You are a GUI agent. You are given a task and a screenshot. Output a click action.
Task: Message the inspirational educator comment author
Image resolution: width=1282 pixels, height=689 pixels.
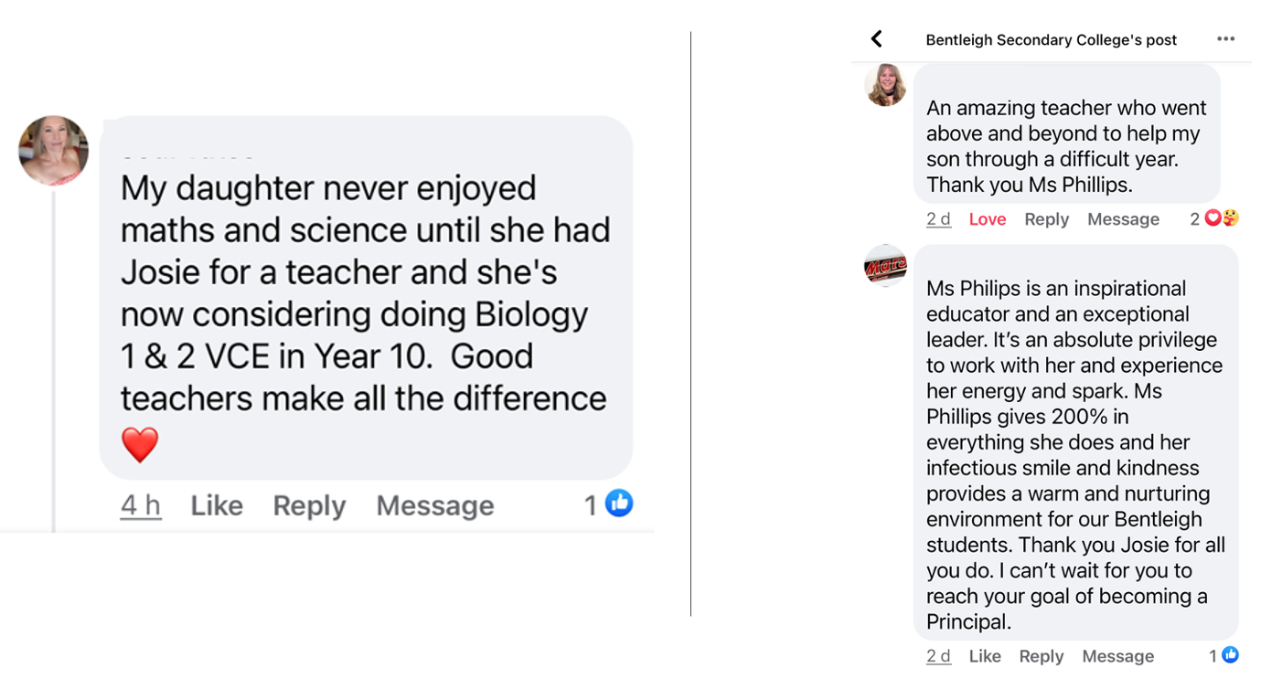pyautogui.click(x=1117, y=656)
